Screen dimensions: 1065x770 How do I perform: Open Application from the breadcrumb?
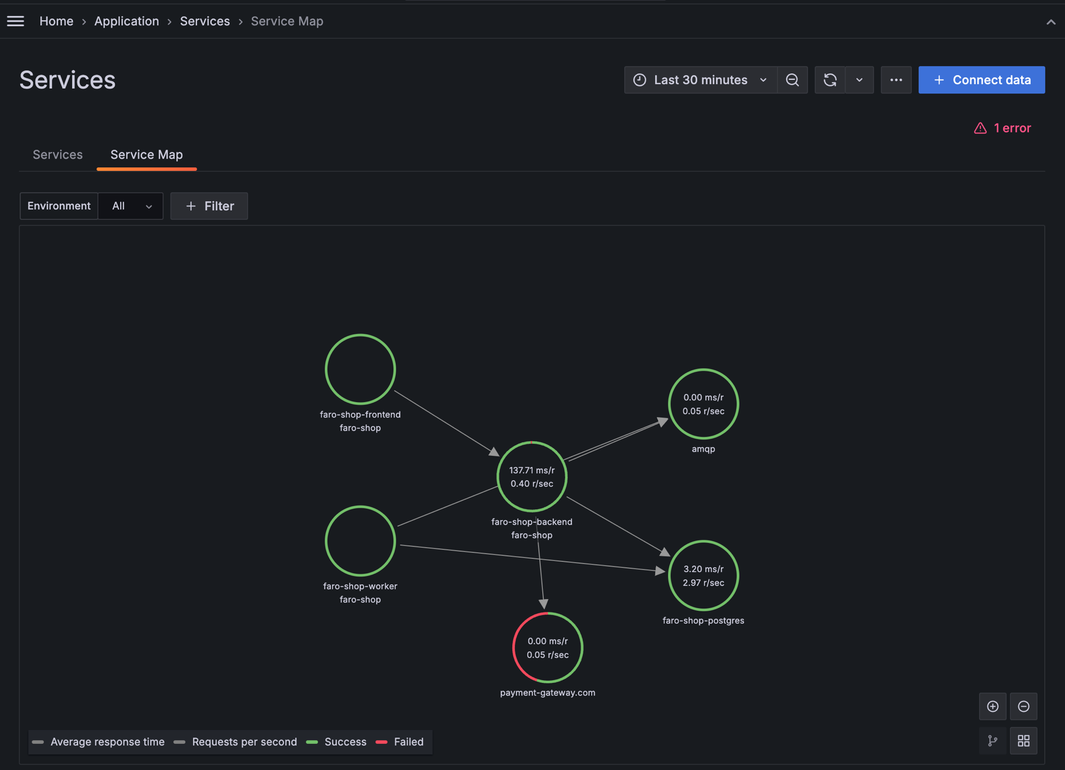[x=127, y=21]
